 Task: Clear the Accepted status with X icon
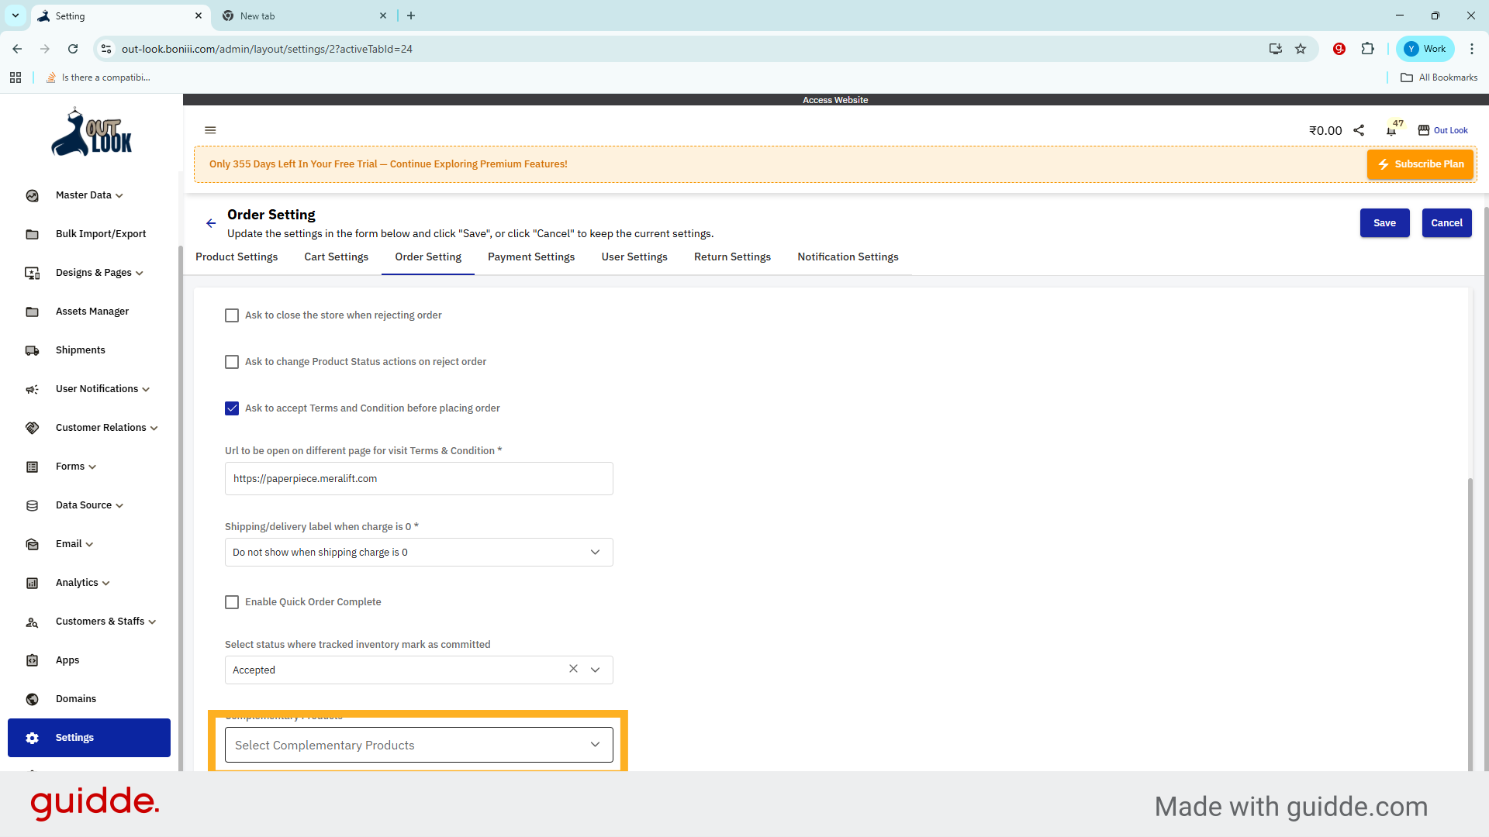click(x=573, y=669)
